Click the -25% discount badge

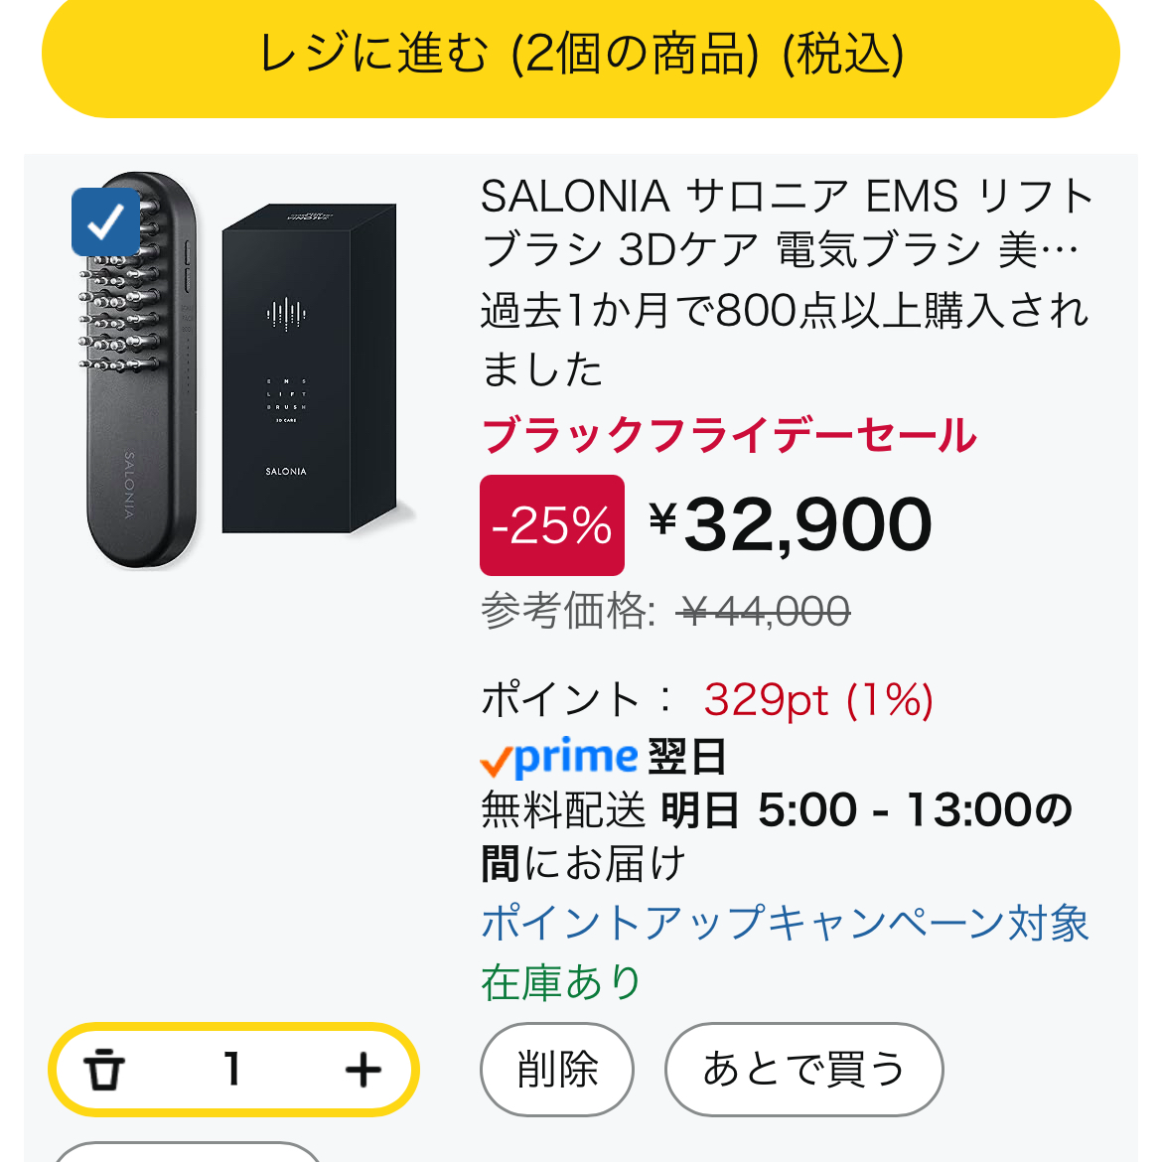pyautogui.click(x=551, y=524)
